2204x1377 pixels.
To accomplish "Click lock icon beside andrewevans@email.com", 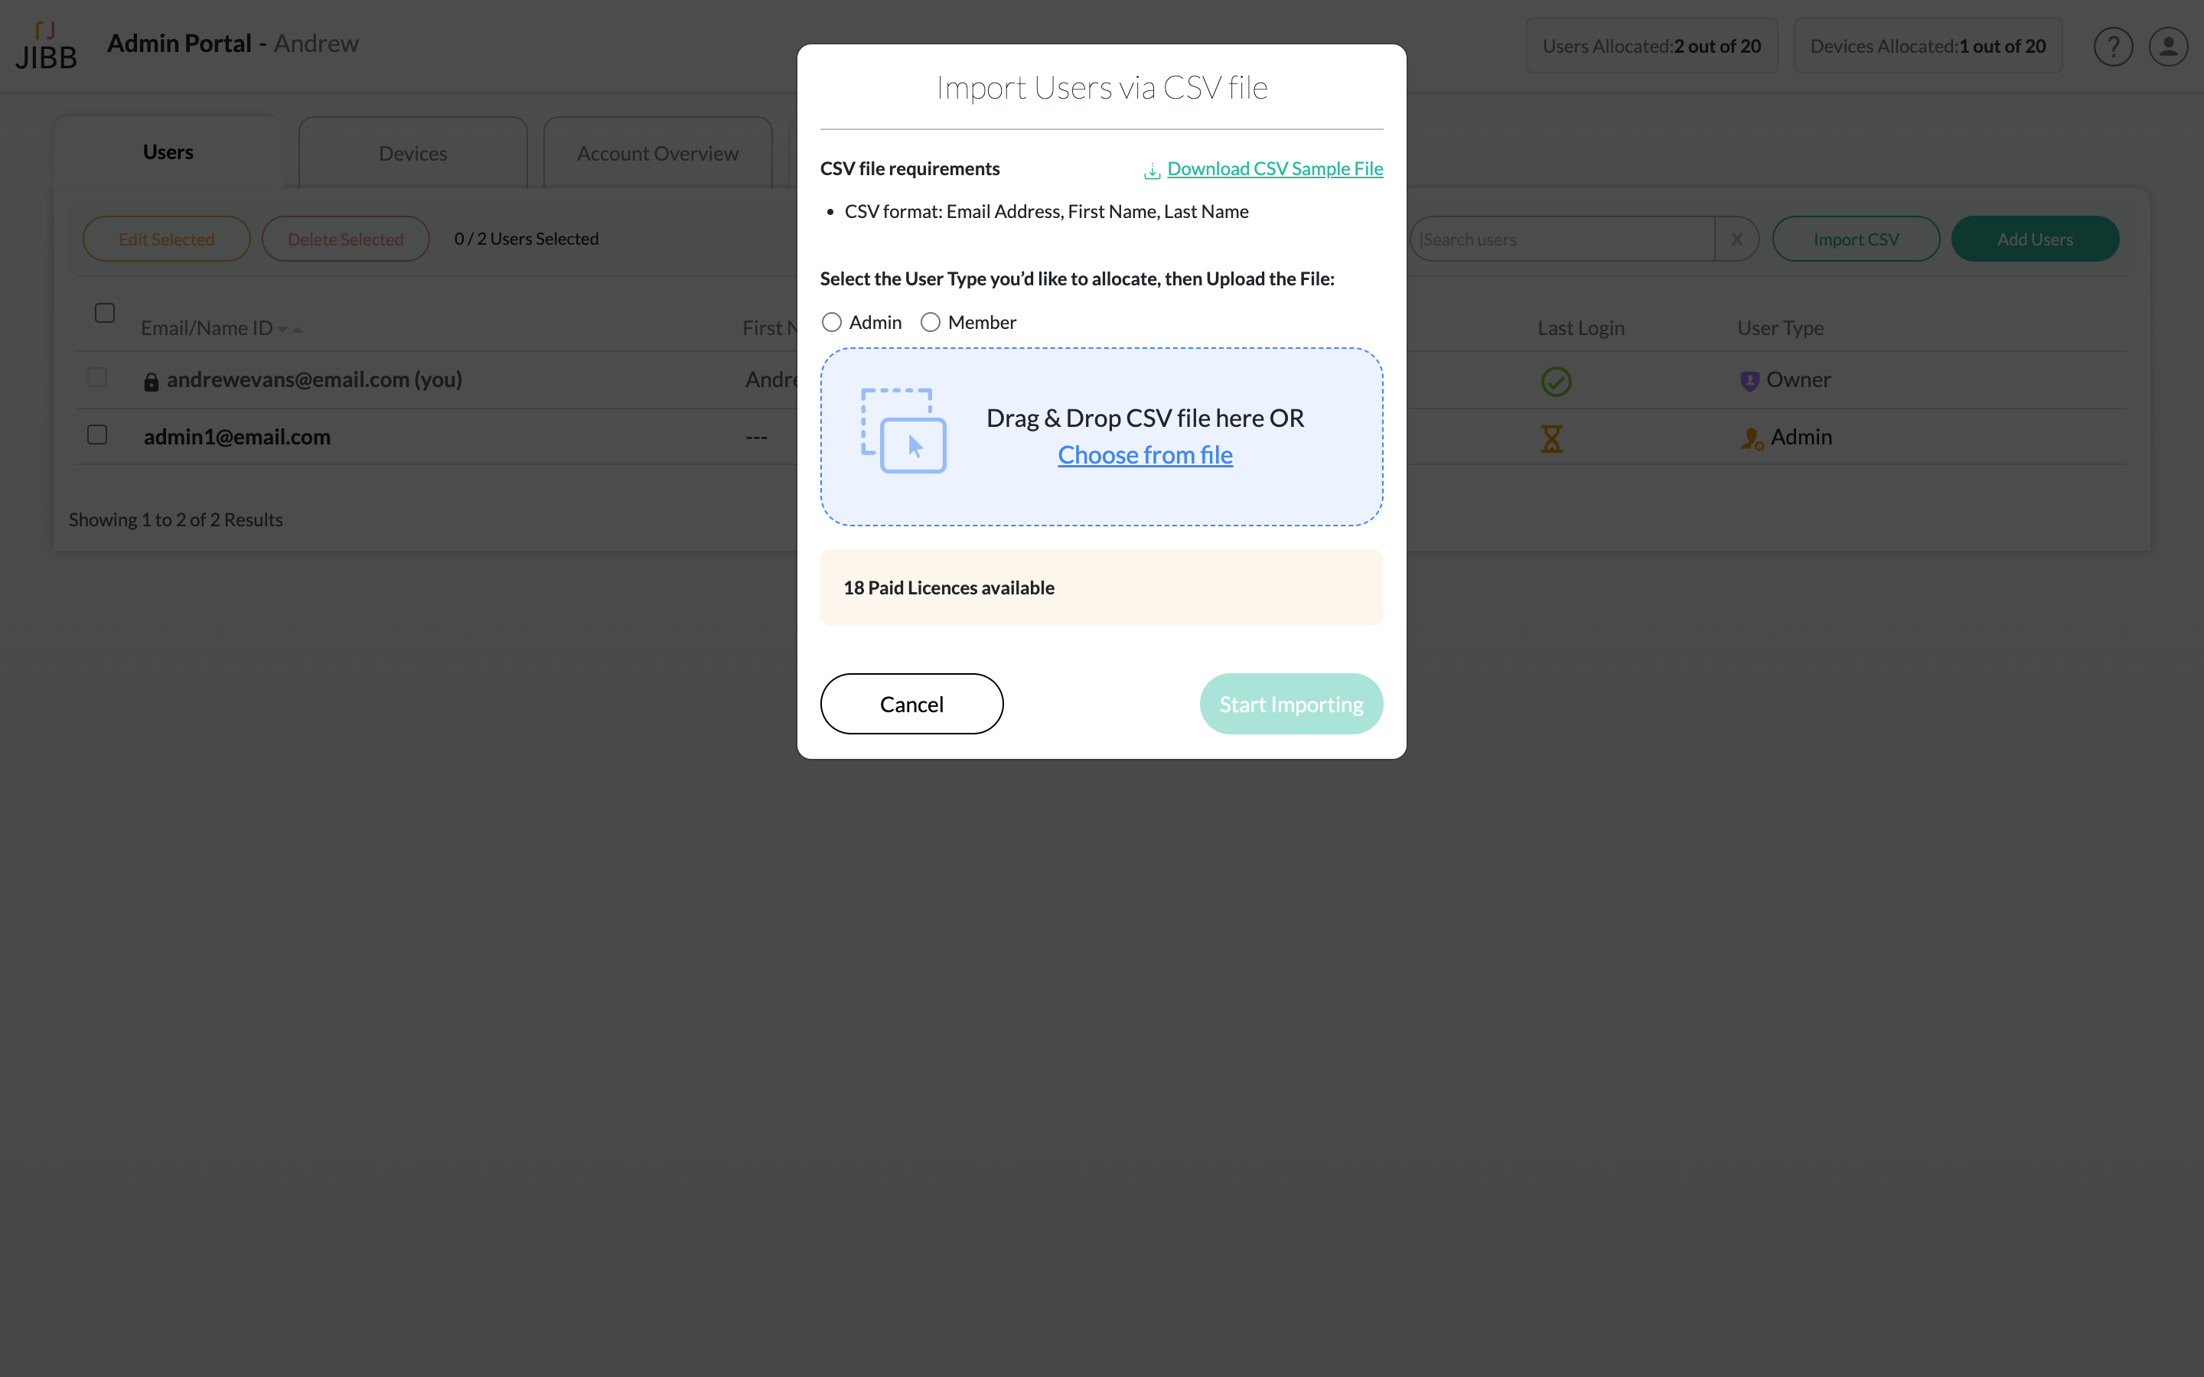I will (152, 382).
